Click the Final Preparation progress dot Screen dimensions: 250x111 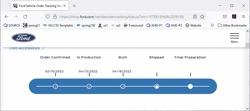click(190, 87)
